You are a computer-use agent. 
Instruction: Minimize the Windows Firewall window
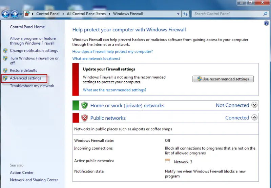click(x=242, y=2)
